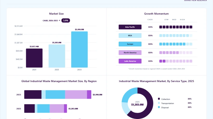
Task: Click the Growth Momentum heading
Action: click(x=156, y=14)
